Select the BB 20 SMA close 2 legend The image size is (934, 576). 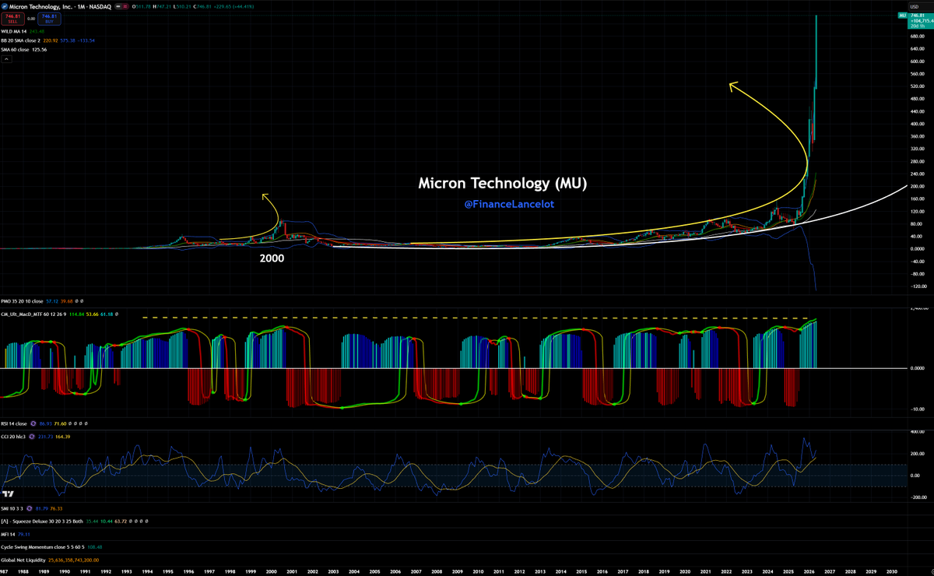(x=21, y=40)
